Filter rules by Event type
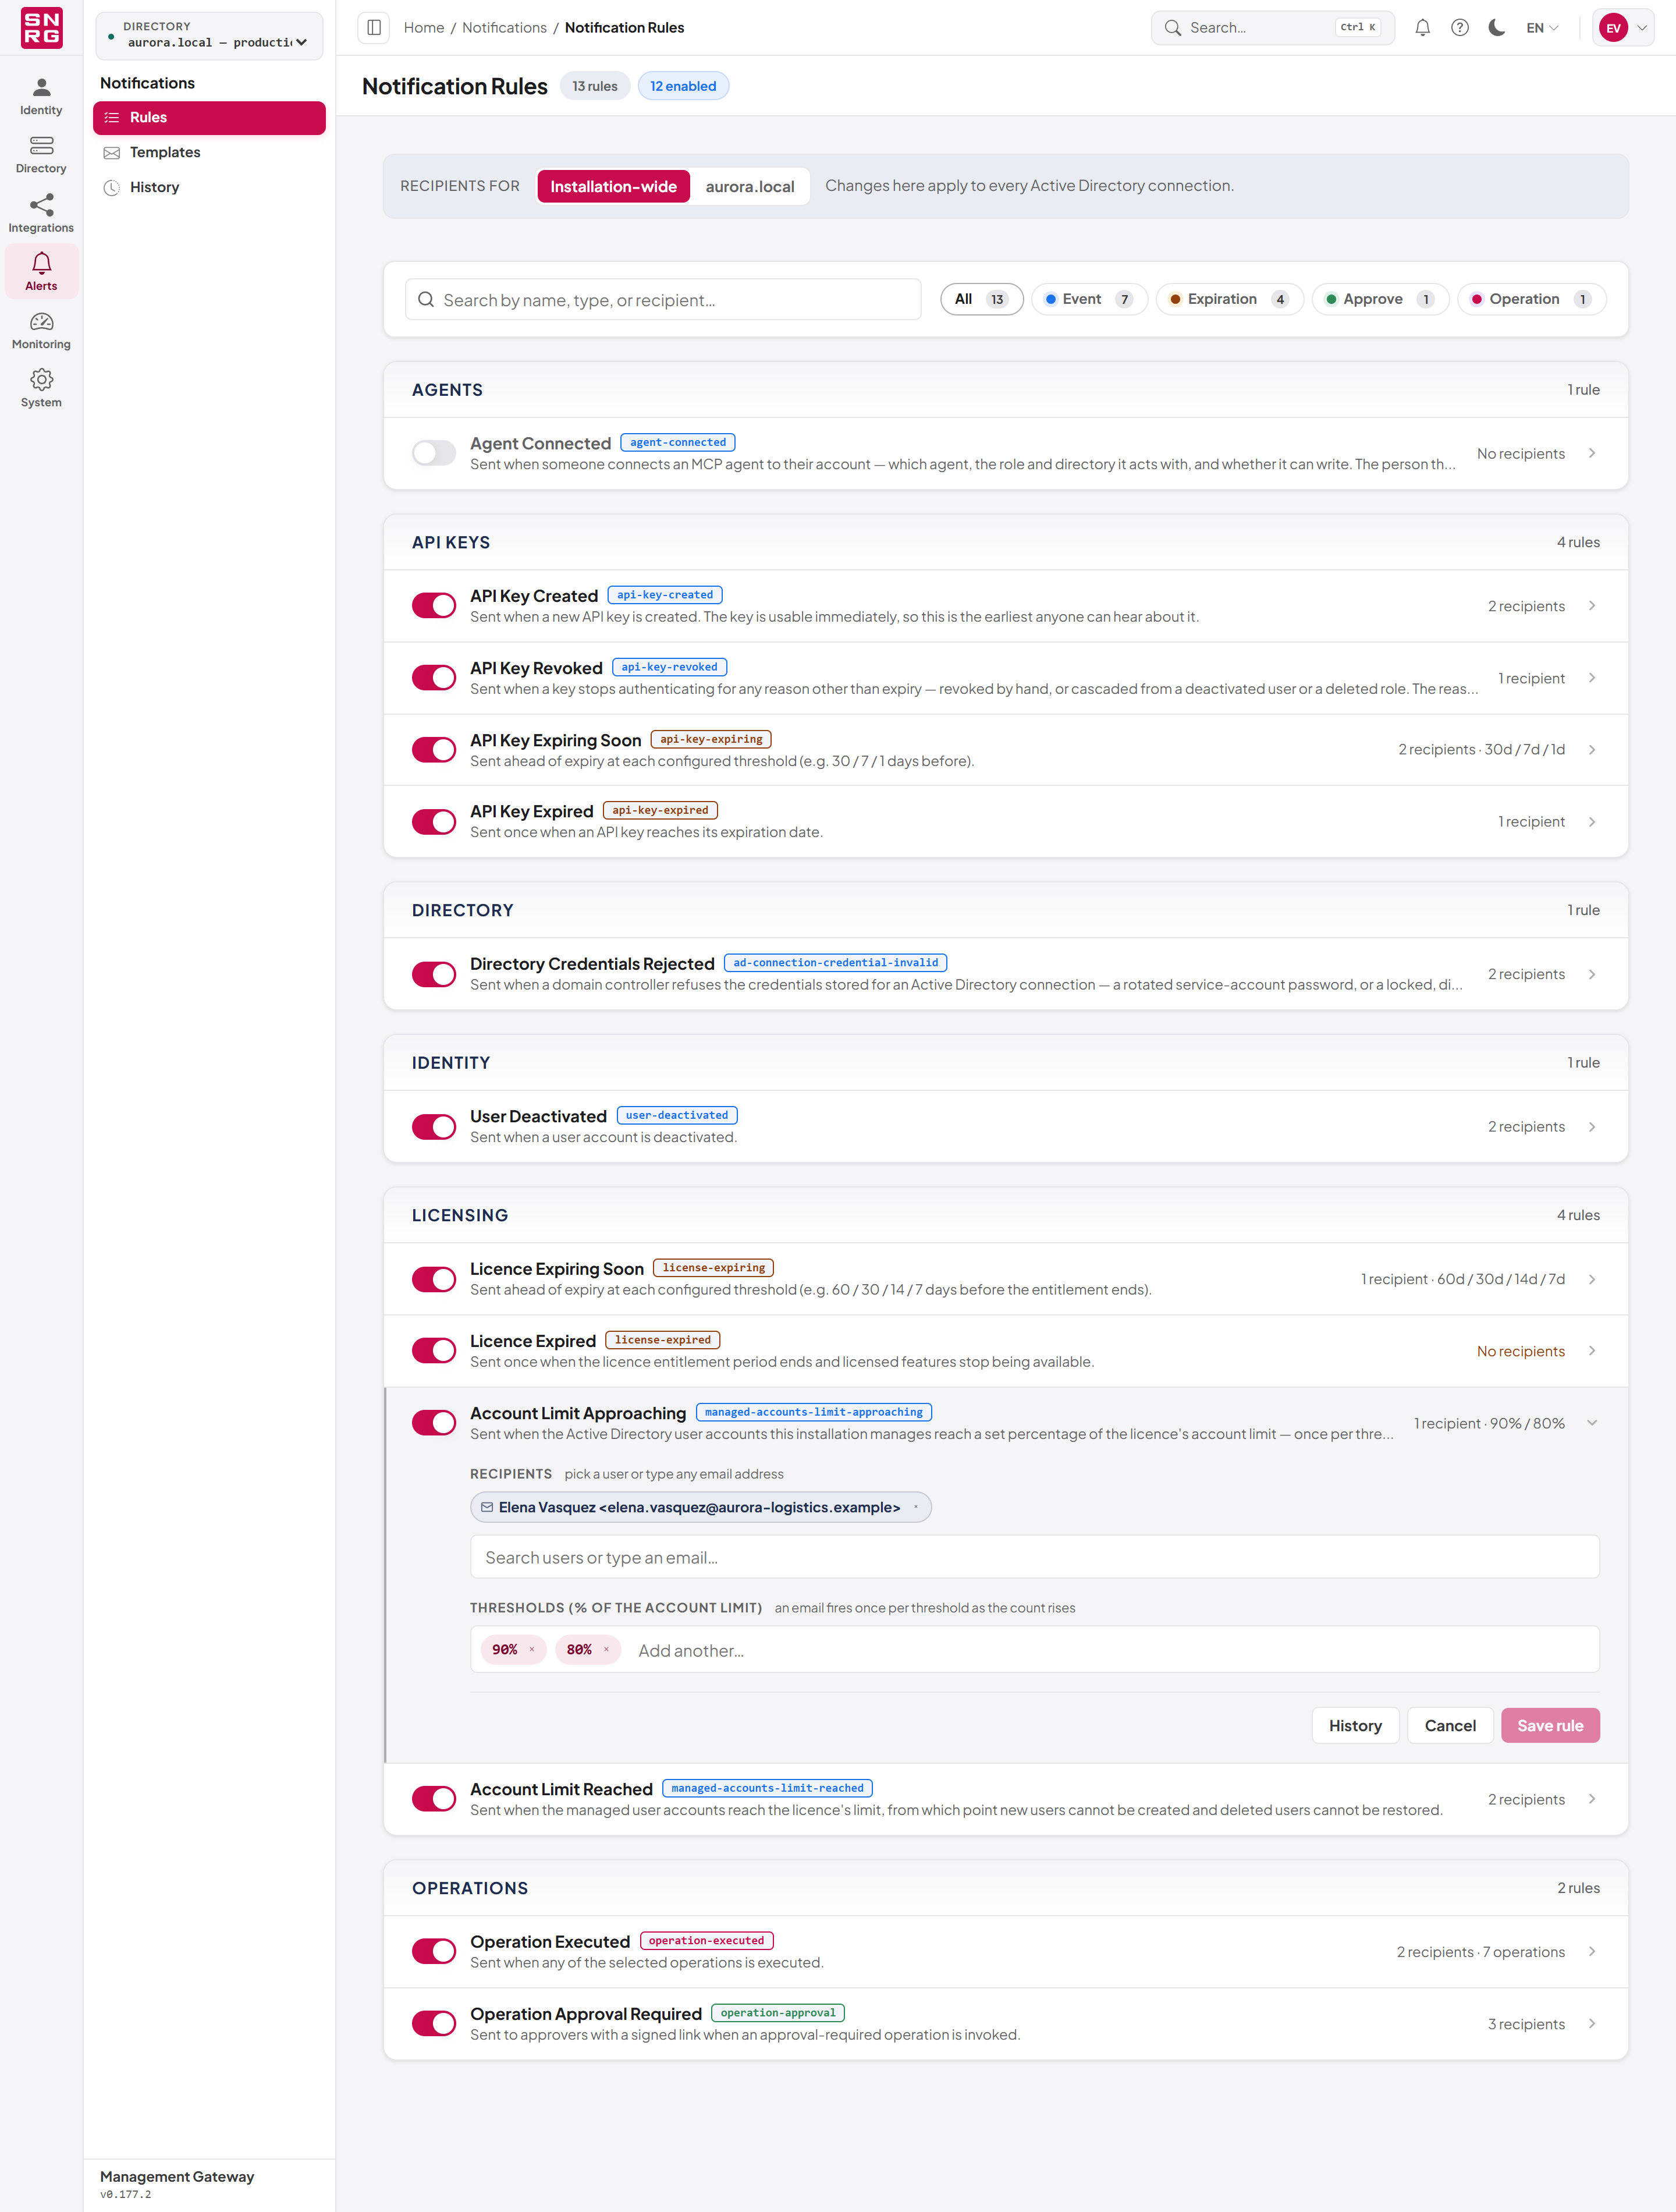Viewport: 1676px width, 2212px height. click(x=1089, y=299)
